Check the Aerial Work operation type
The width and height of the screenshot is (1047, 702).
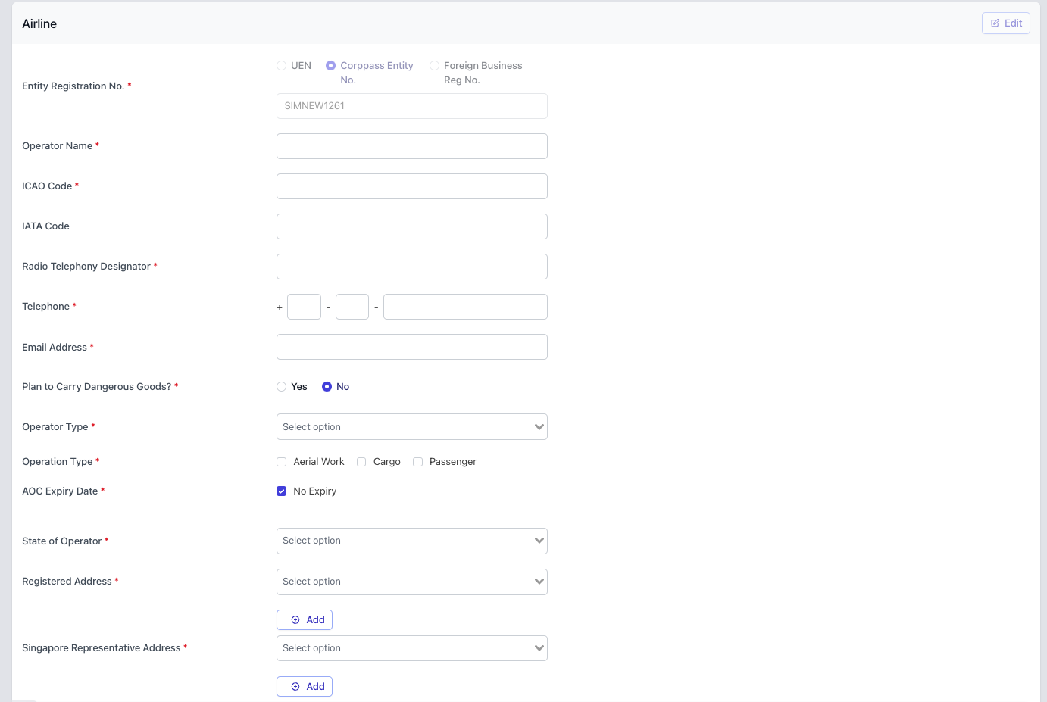click(282, 462)
